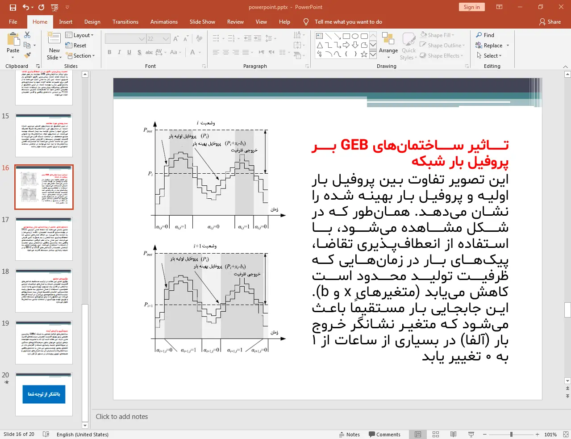Open the Layout dropdown
This screenshot has width=571, height=439.
click(79, 35)
